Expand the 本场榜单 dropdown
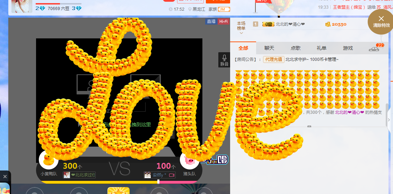Viewport: 393px width, 194px height. 241,28
